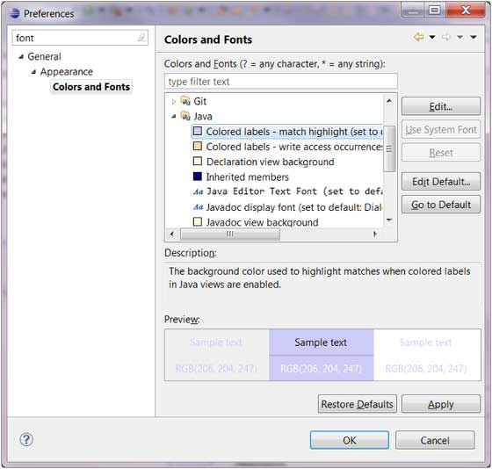
Task: Click the Eclipse logo in the title bar
Action: coord(14,13)
